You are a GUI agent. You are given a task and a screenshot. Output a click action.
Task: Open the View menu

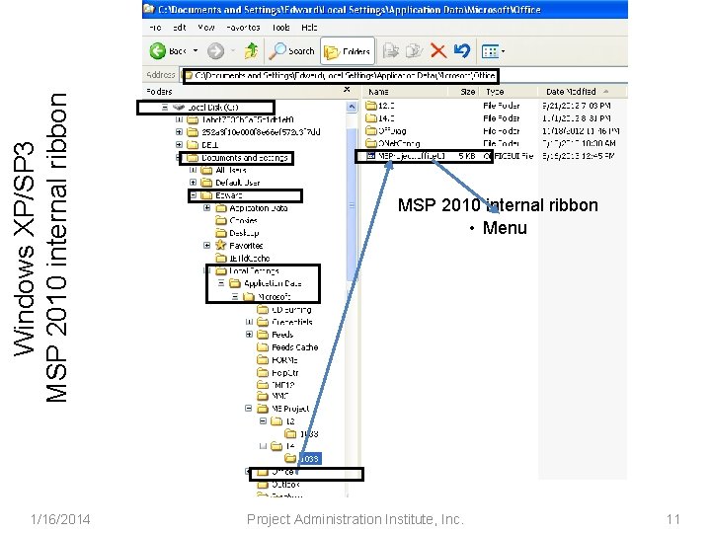(x=205, y=28)
